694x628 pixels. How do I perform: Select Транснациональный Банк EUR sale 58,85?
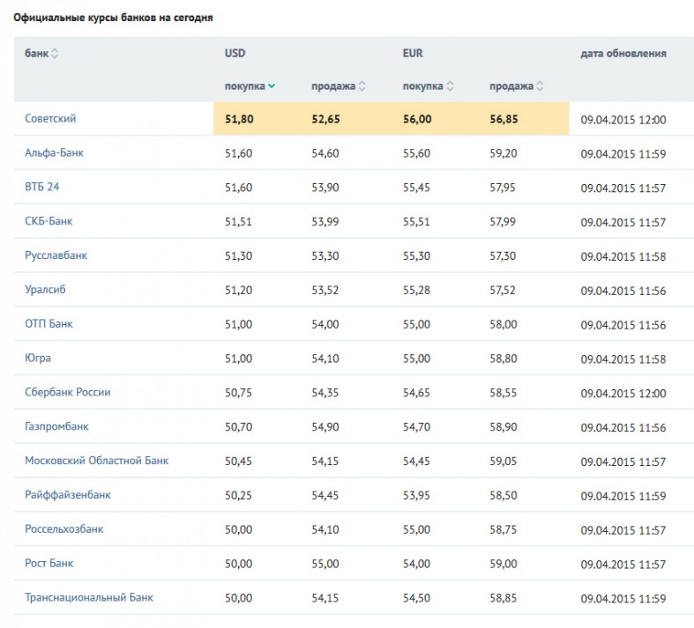pyautogui.click(x=503, y=598)
